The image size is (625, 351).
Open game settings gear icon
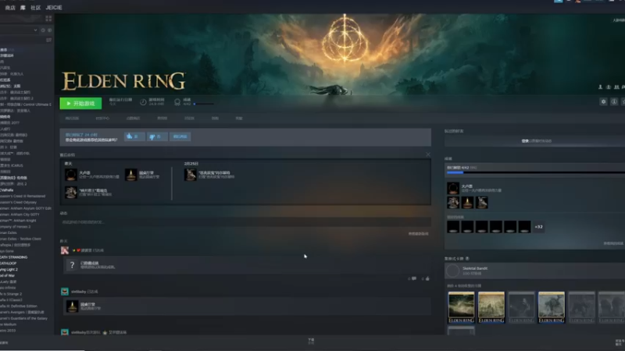point(603,102)
